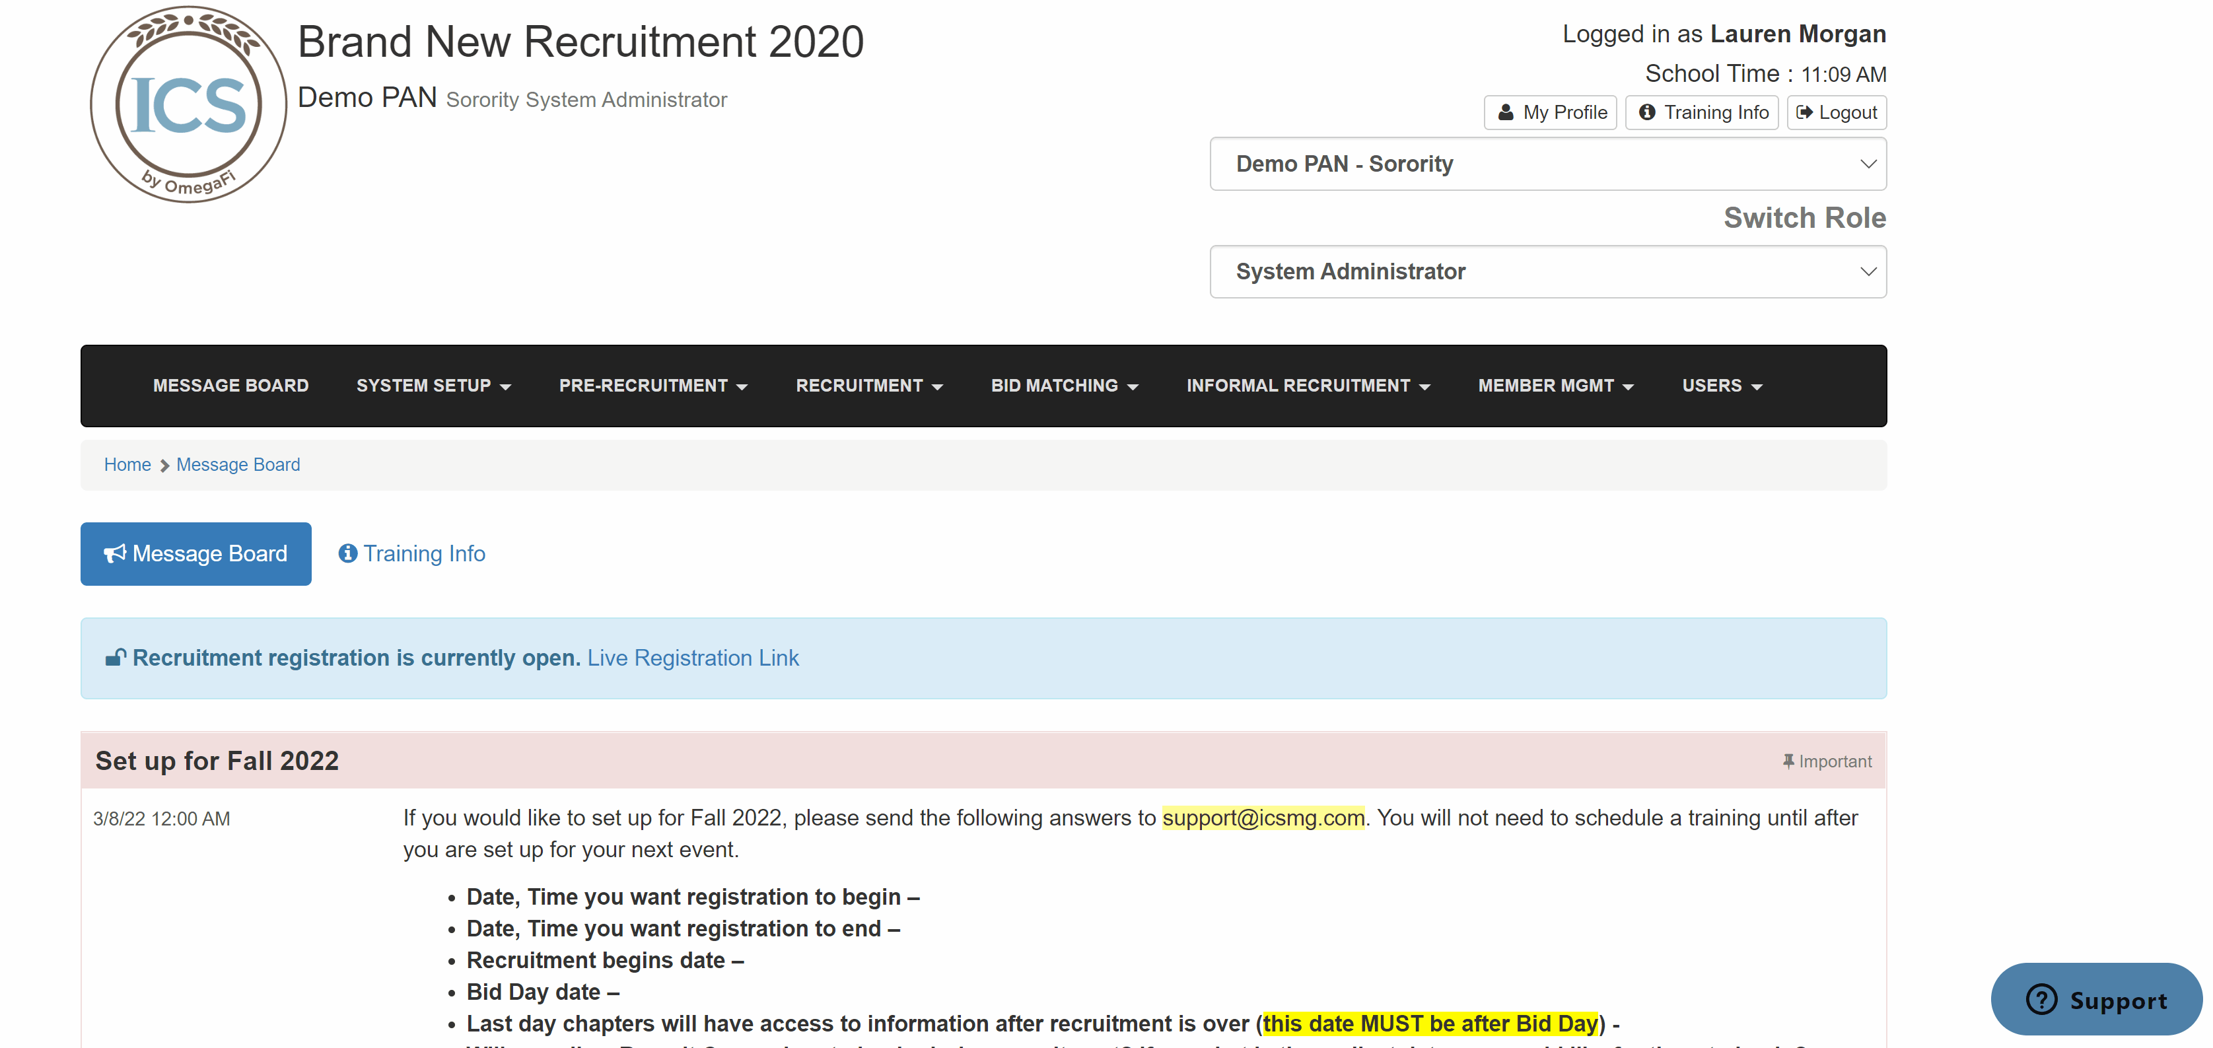Viewport: 2213px width, 1048px height.
Task: Expand the Member Mgmt menu
Action: coord(1555,386)
